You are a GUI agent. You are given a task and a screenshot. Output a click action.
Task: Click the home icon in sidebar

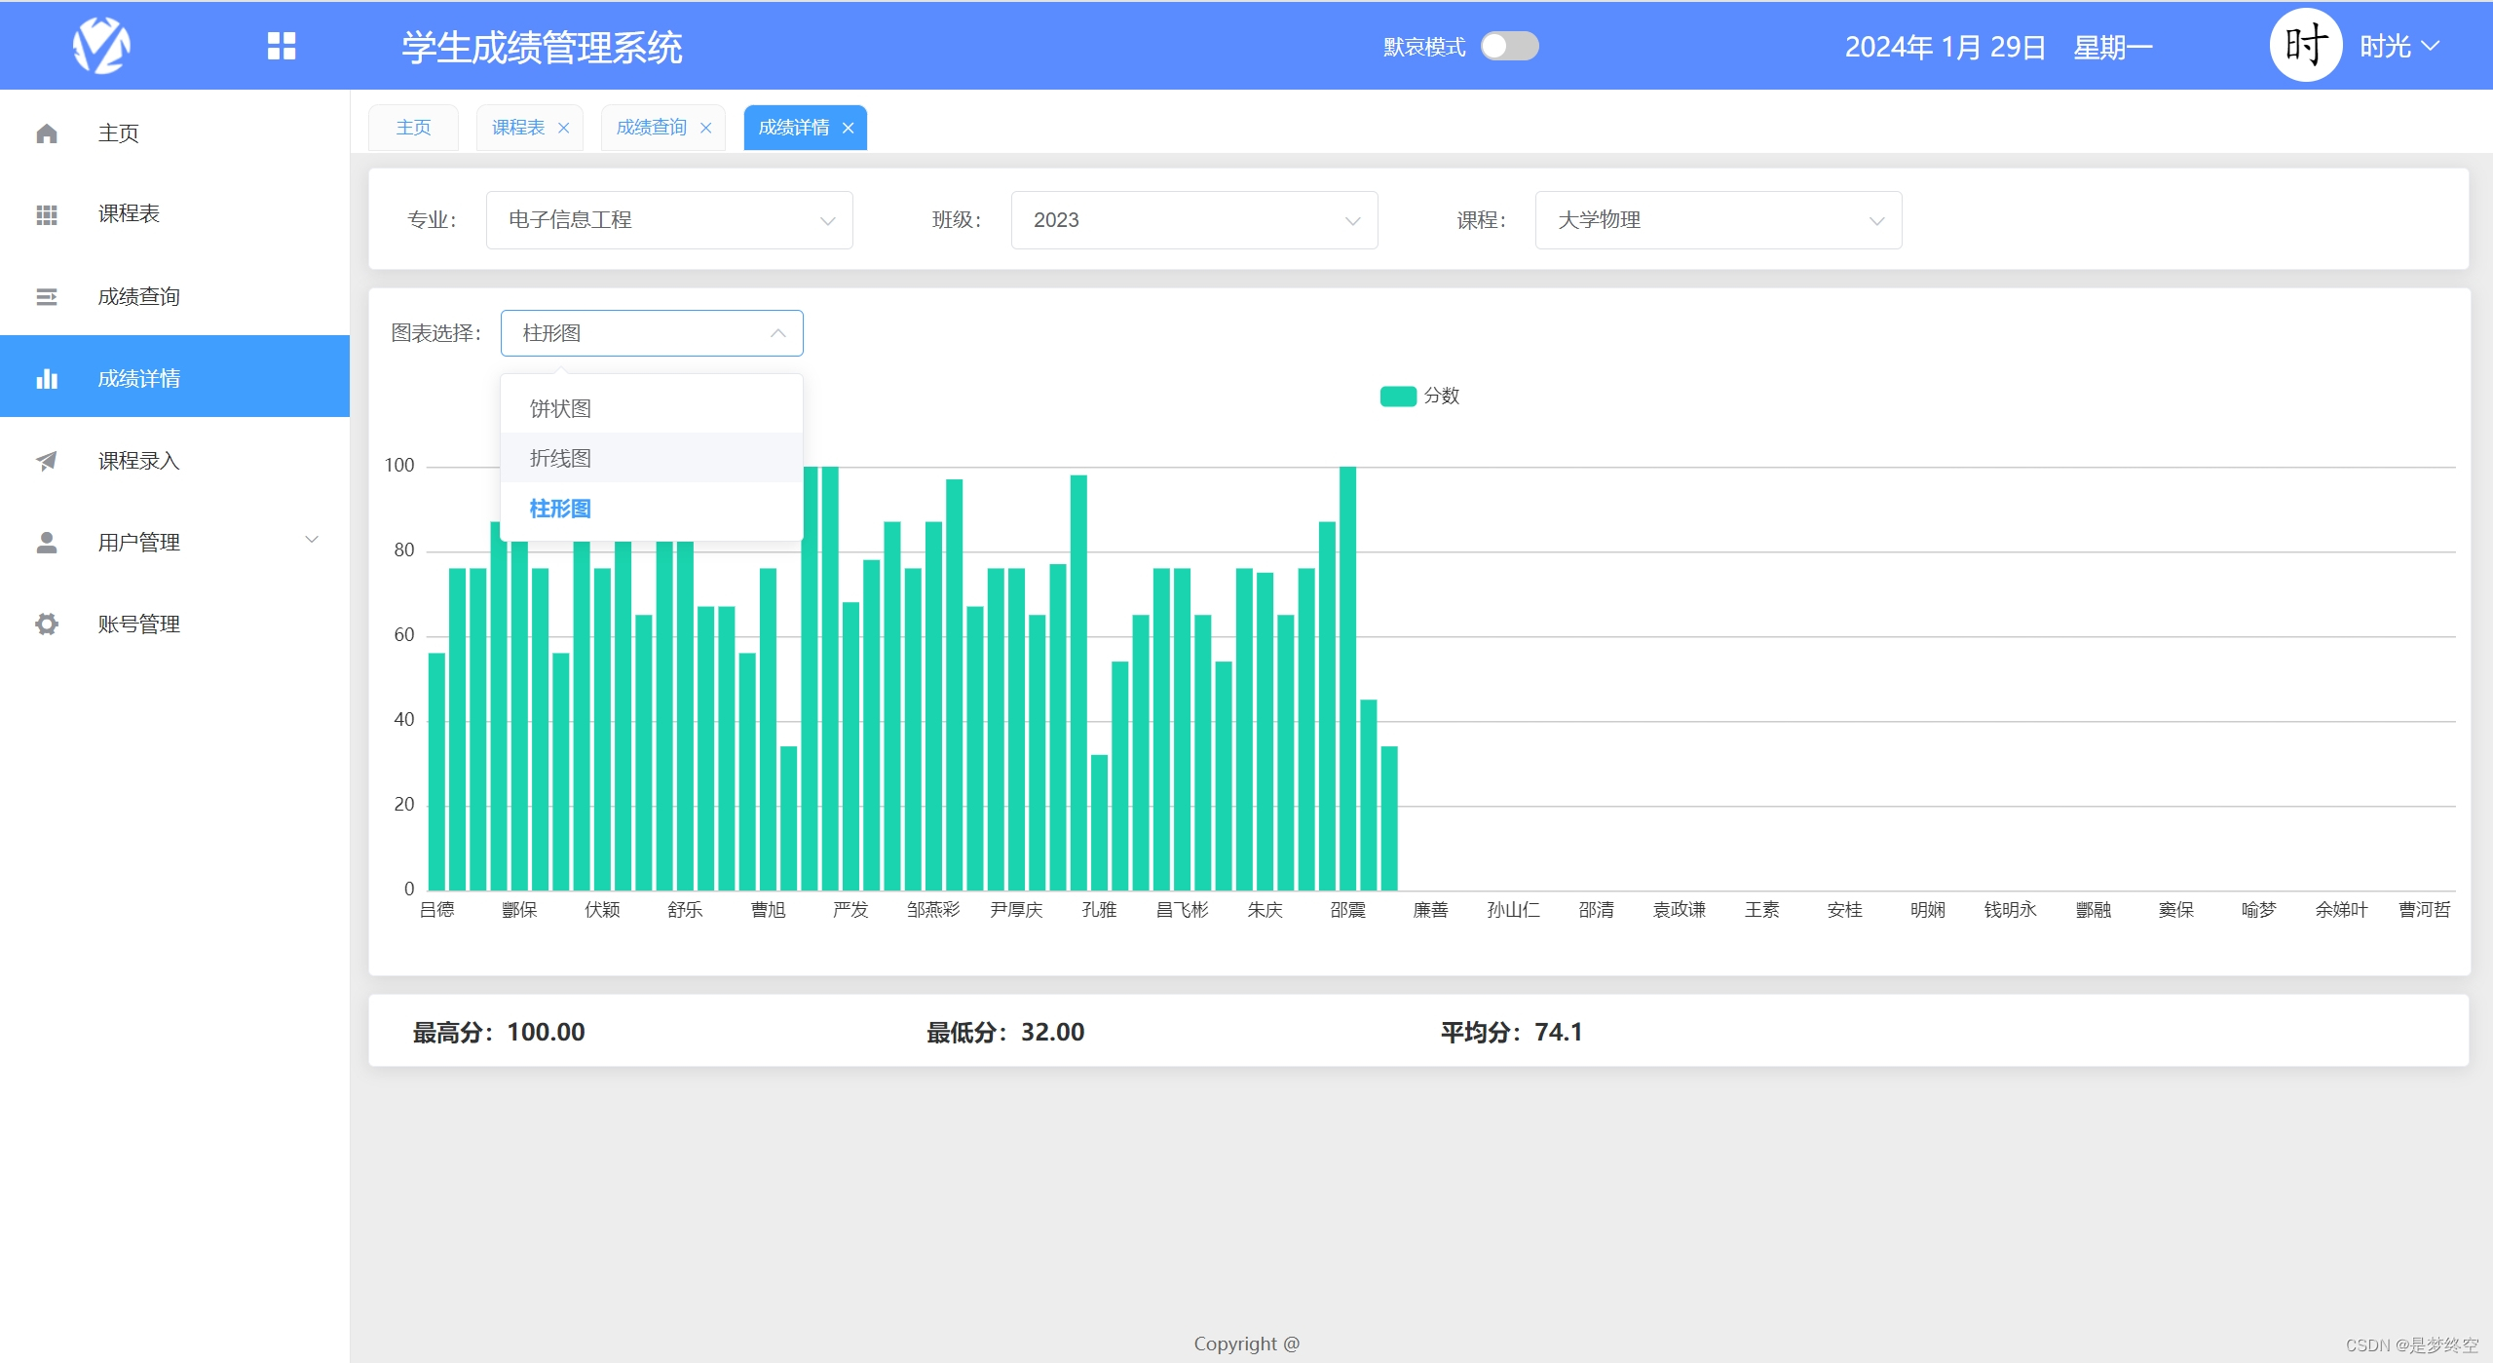pyautogui.click(x=47, y=133)
